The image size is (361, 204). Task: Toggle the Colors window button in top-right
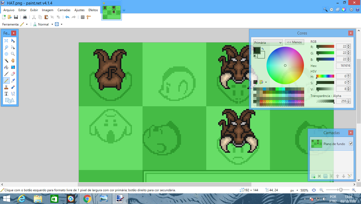coord(344,10)
